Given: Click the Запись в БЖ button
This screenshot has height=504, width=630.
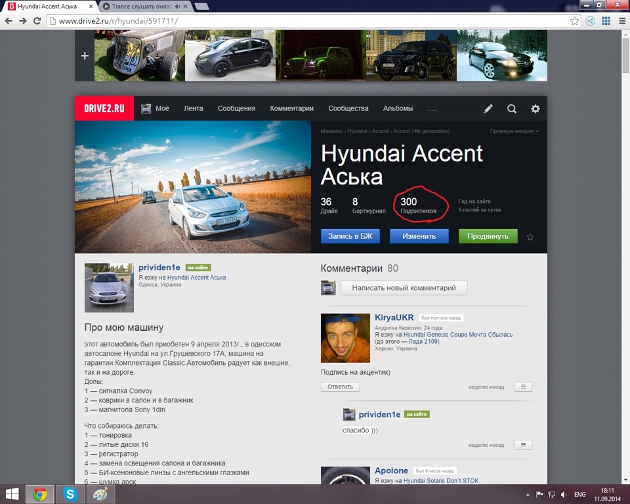Looking at the screenshot, I should (350, 236).
